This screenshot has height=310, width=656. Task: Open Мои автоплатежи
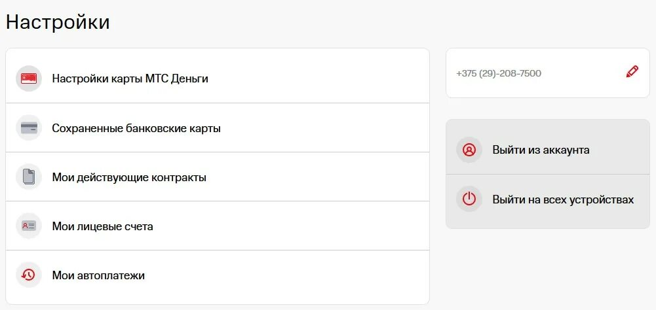218,275
